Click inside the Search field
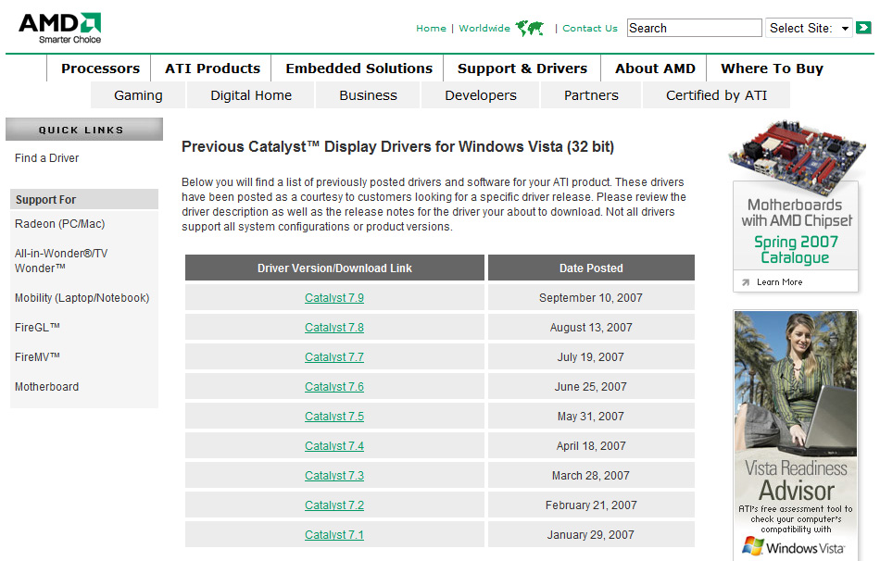880x561 pixels. pos(694,28)
